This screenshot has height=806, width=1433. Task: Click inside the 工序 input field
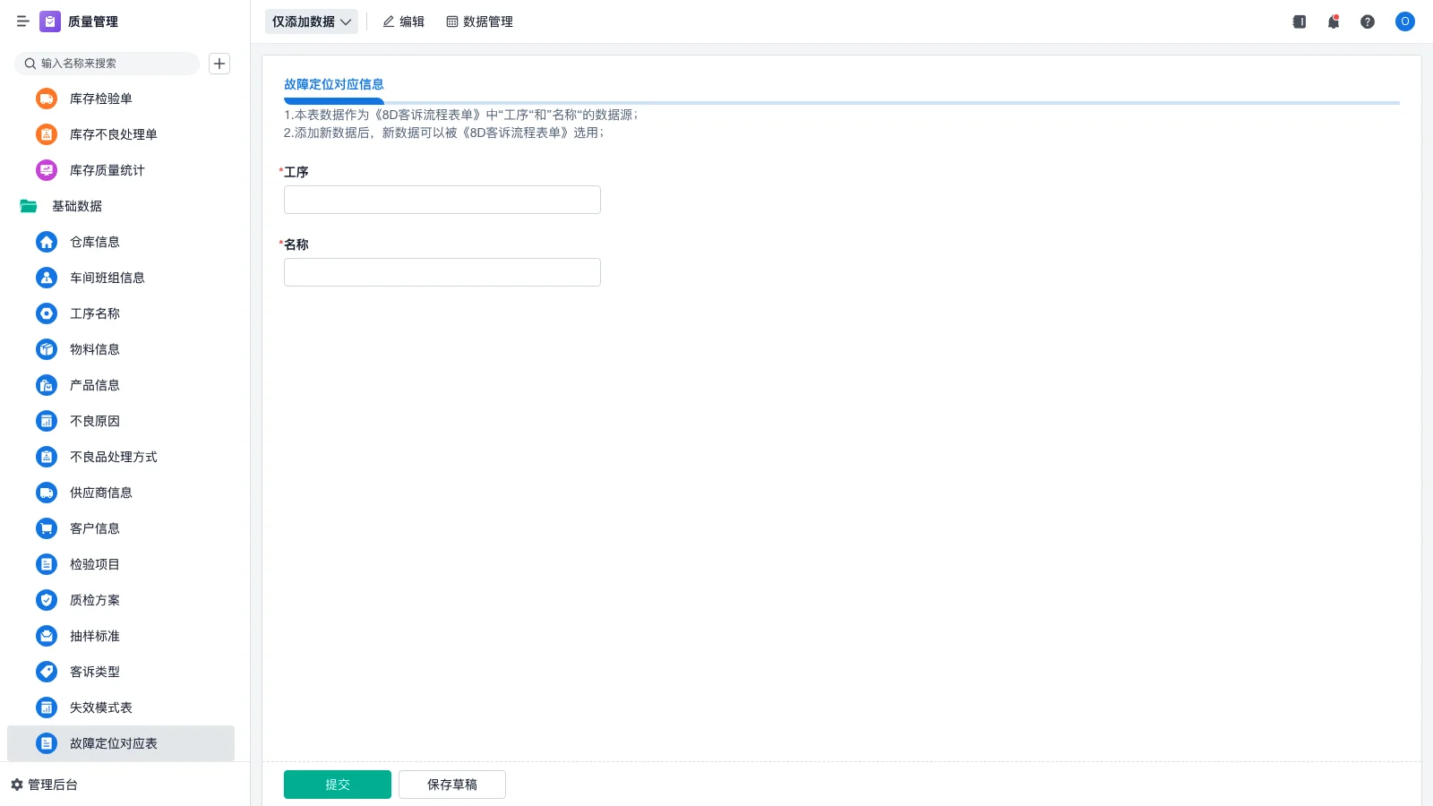point(442,199)
